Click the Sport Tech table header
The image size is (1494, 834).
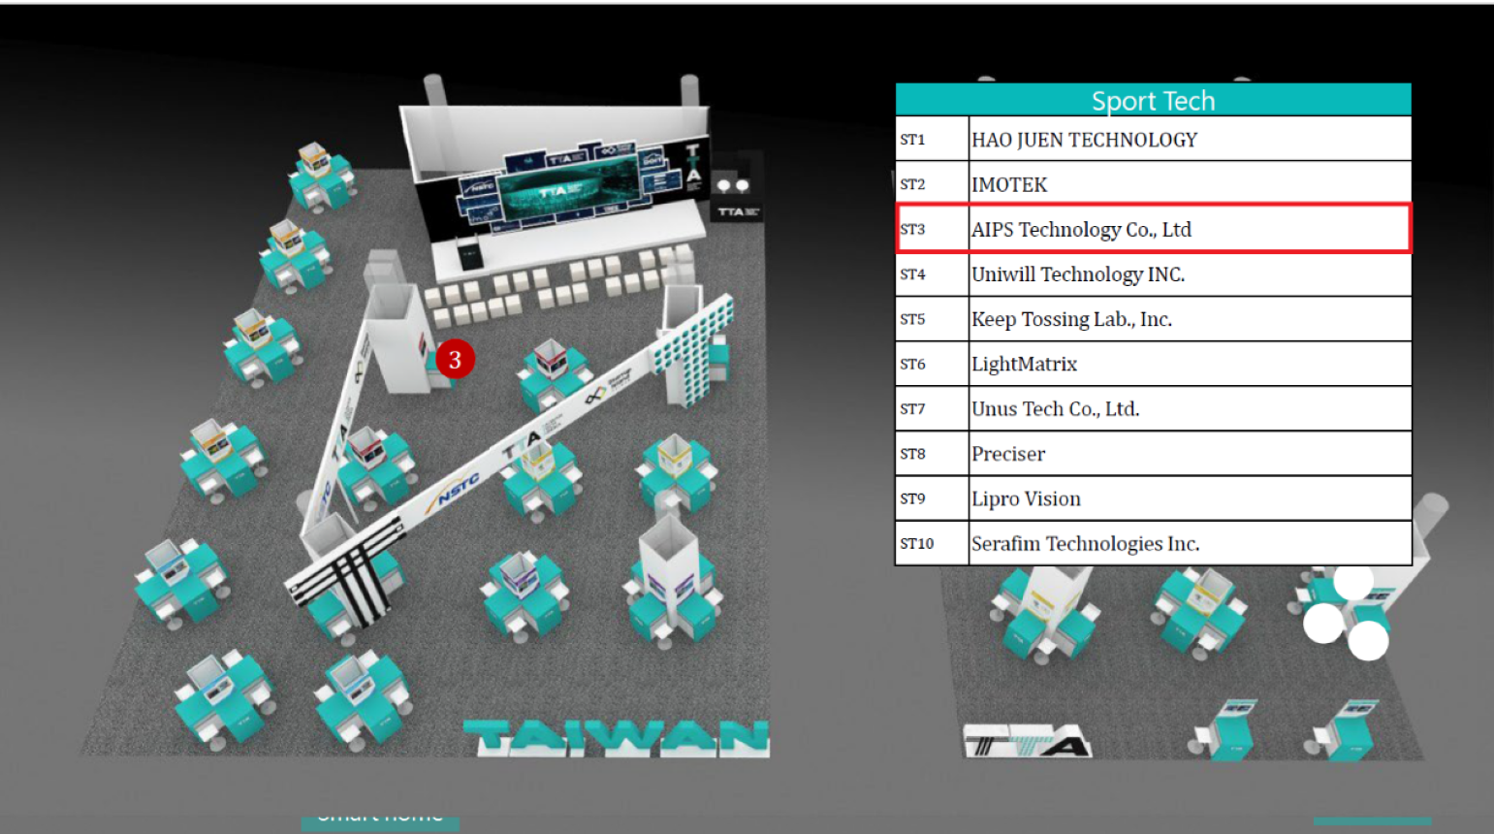[1153, 101]
